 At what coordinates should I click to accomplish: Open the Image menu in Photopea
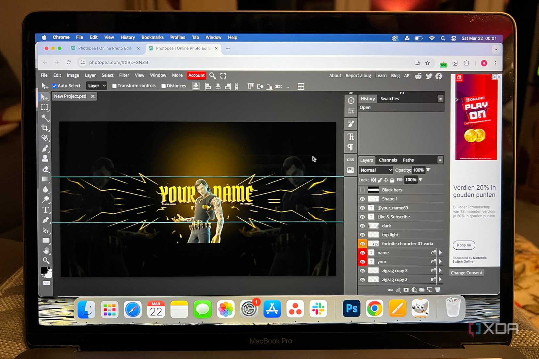pyautogui.click(x=73, y=75)
